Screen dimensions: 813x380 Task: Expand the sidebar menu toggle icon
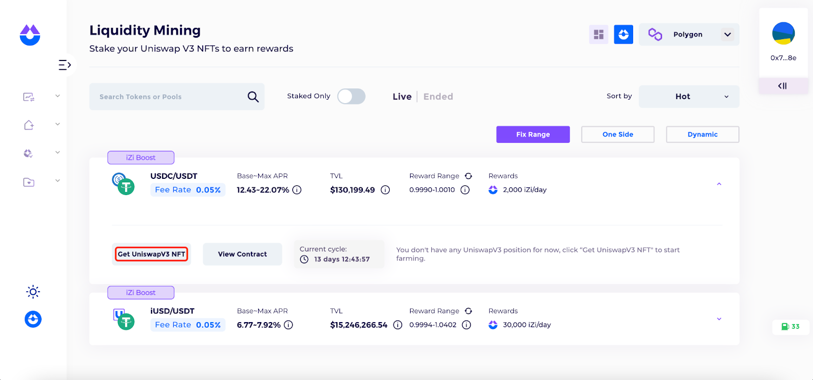65,65
